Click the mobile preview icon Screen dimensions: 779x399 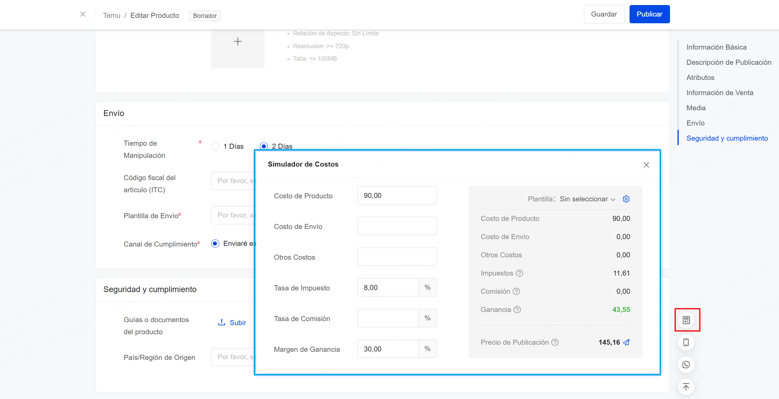coord(686,342)
